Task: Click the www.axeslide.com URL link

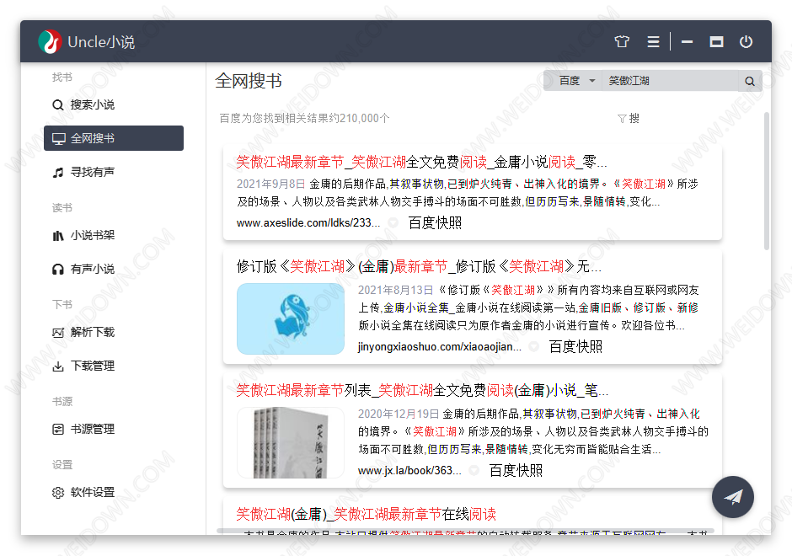Action: point(308,222)
